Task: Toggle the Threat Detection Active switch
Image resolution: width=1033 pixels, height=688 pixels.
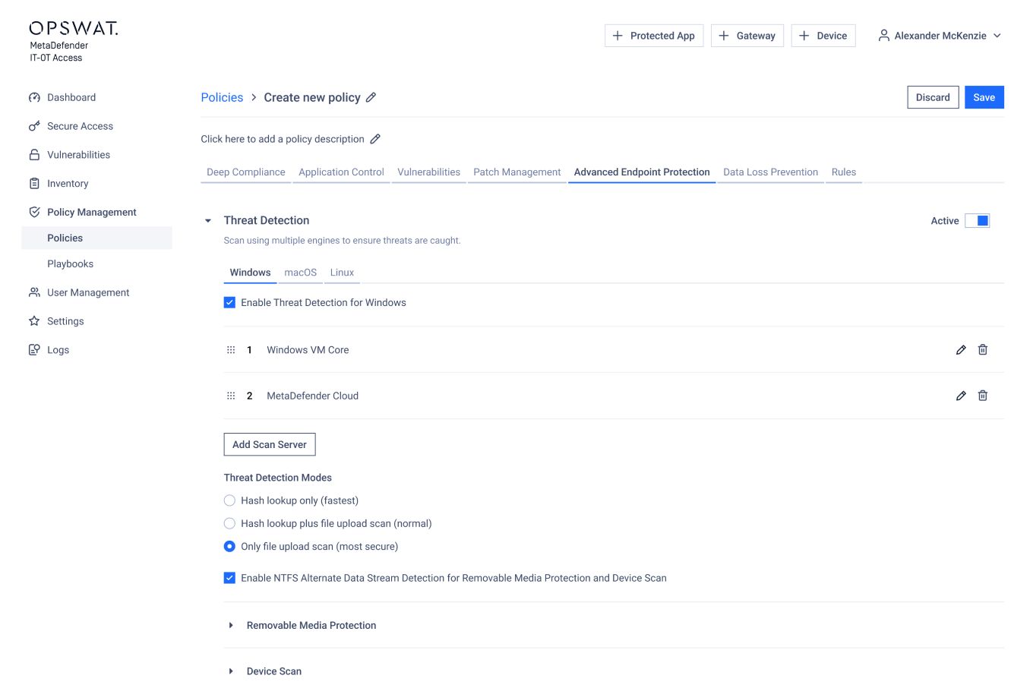Action: coord(977,221)
